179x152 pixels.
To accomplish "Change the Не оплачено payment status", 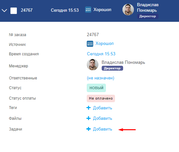I will click(101, 98).
